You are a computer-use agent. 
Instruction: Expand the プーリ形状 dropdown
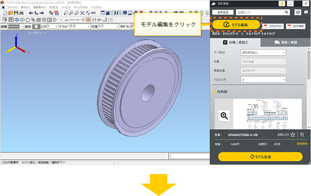click(264, 52)
